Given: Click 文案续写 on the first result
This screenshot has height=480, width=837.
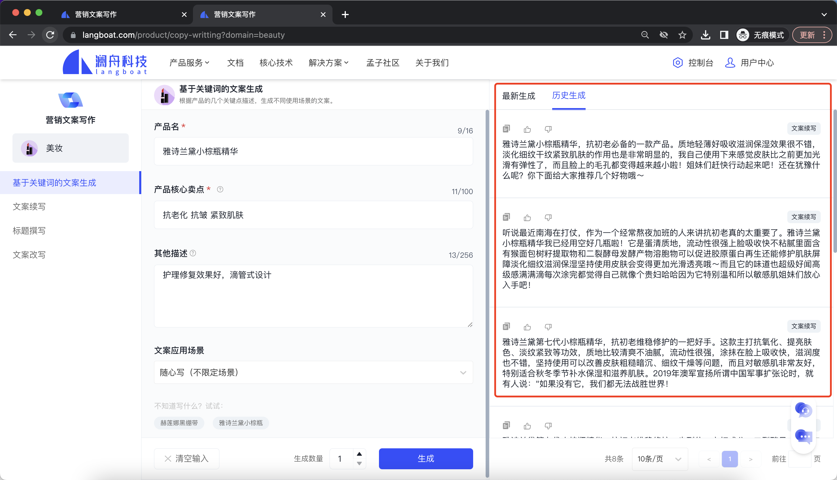Looking at the screenshot, I should [x=804, y=128].
